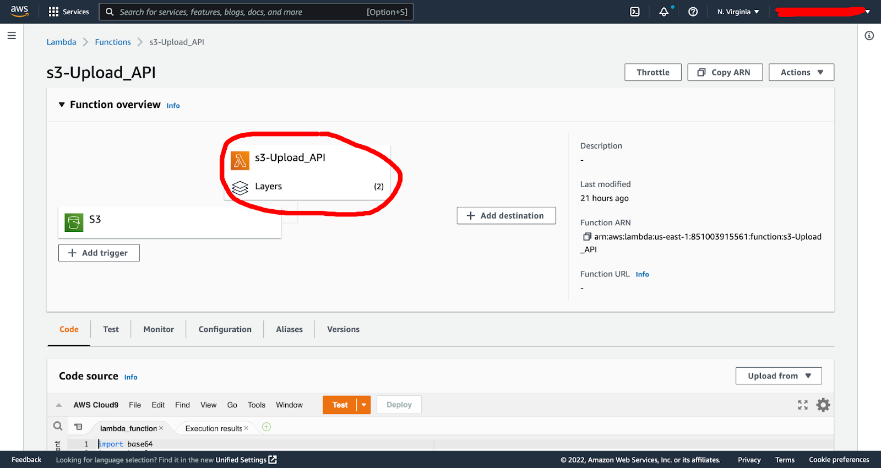Click the Deploy button

(x=399, y=405)
